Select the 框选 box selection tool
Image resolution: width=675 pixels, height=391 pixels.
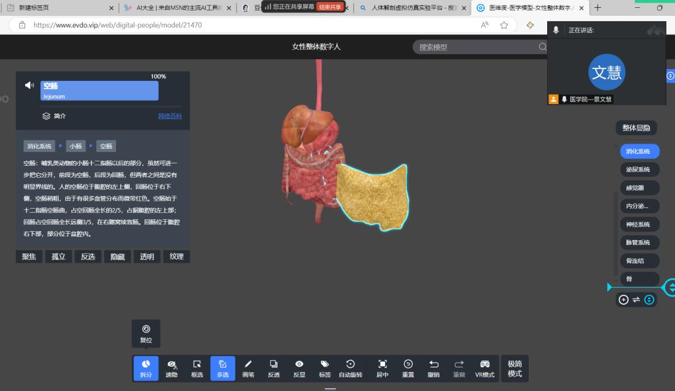(197, 368)
